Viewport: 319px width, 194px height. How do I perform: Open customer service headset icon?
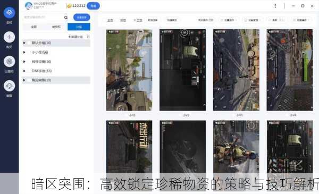coord(9,86)
